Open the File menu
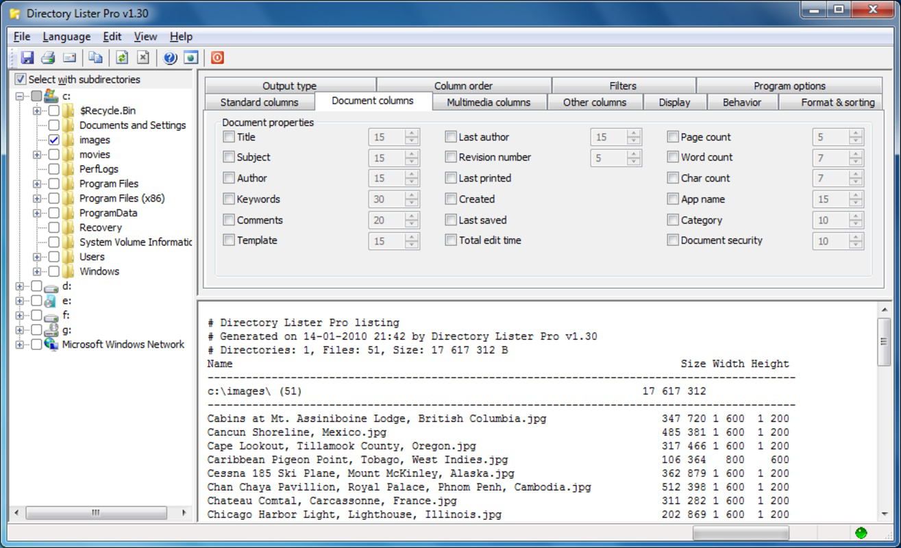This screenshot has width=901, height=548. tap(22, 36)
